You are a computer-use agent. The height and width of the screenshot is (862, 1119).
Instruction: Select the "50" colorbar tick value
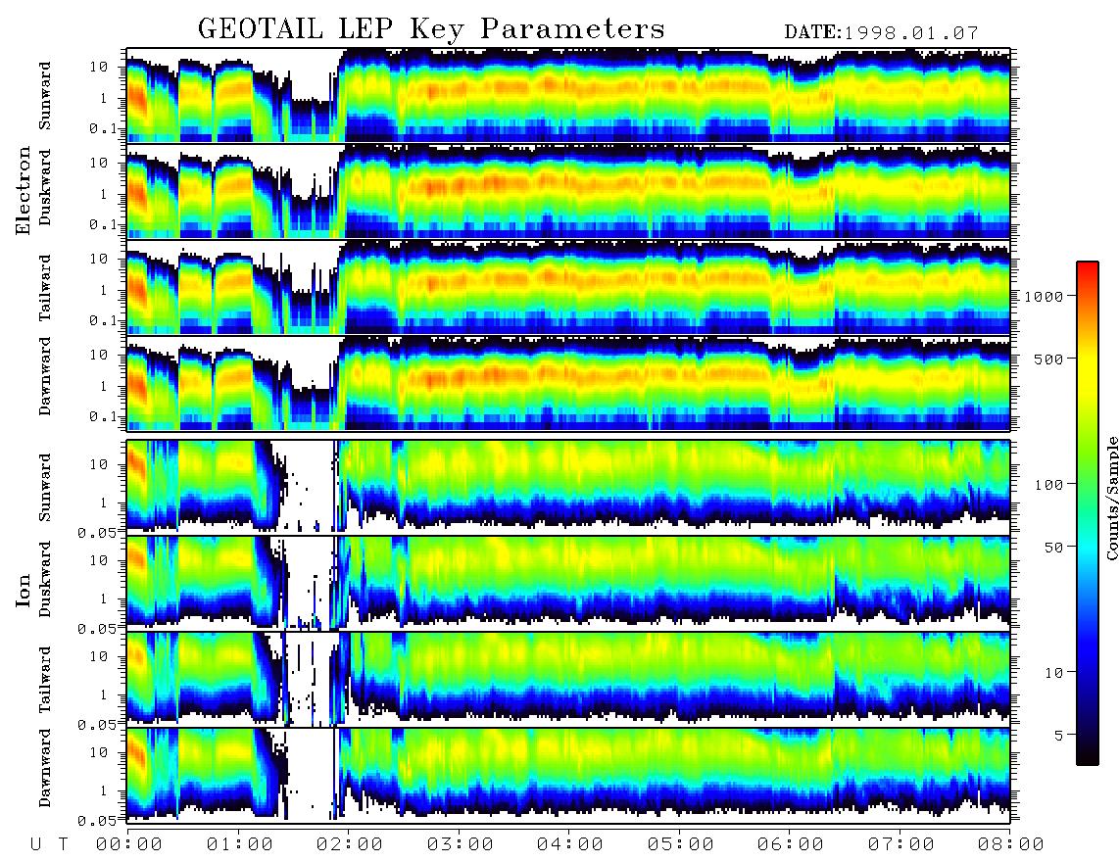click(x=1053, y=548)
